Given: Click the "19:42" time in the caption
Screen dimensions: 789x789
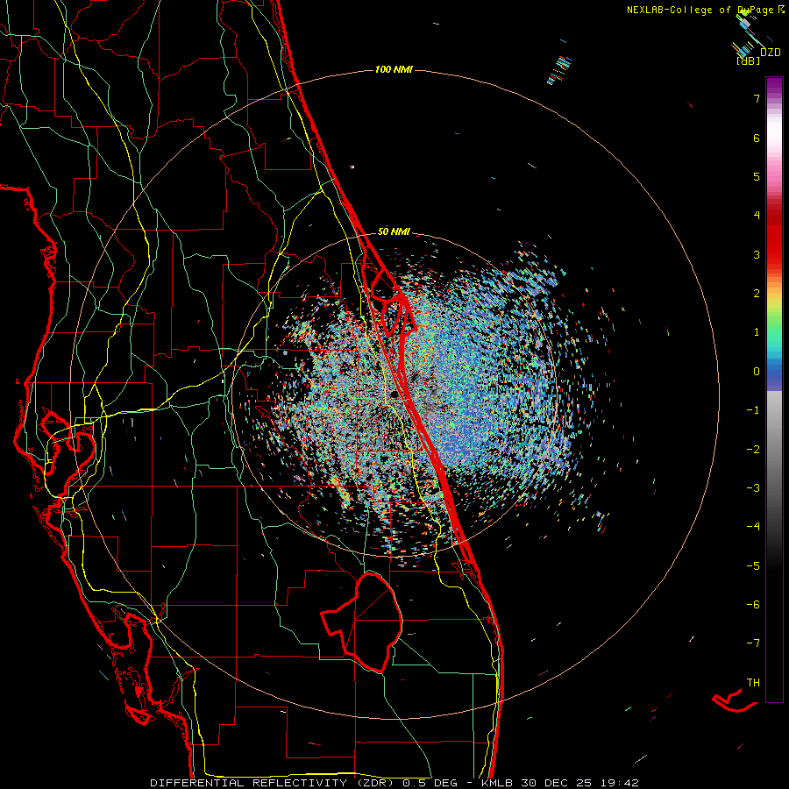Looking at the screenshot, I should click(619, 783).
